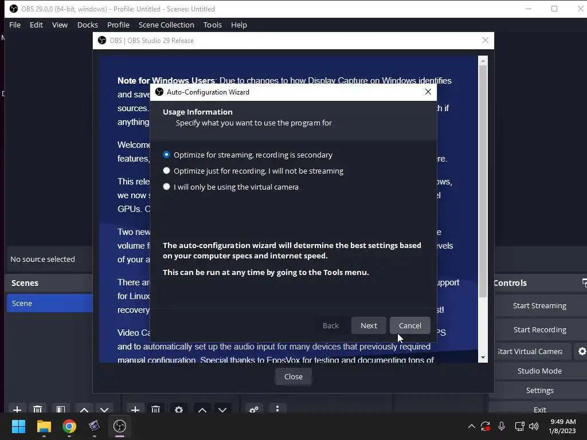Viewport: 587px width, 440px height.
Task: Click the microphone tray icon
Action: point(502,426)
